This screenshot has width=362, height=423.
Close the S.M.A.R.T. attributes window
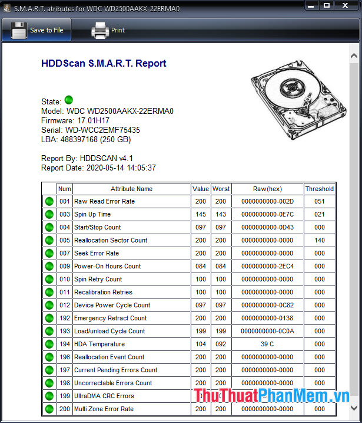pyautogui.click(x=346, y=6)
